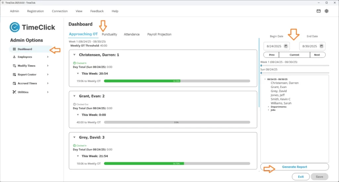Click the Dashboard grid icon in sidebar
This screenshot has width=339, height=182.
click(x=14, y=49)
